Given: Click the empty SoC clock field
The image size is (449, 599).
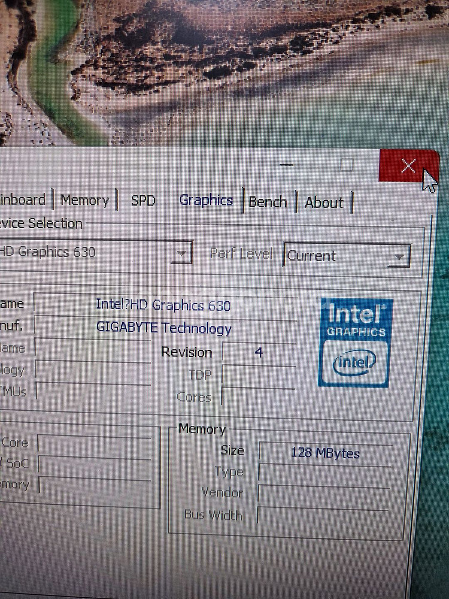Looking at the screenshot, I should pyautogui.click(x=95, y=465).
